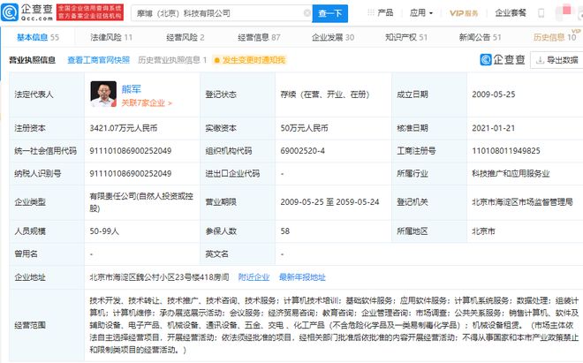Switch to 企业发展 30 tab
Image resolution: width=583 pixels, height=363 pixels.
(x=333, y=37)
